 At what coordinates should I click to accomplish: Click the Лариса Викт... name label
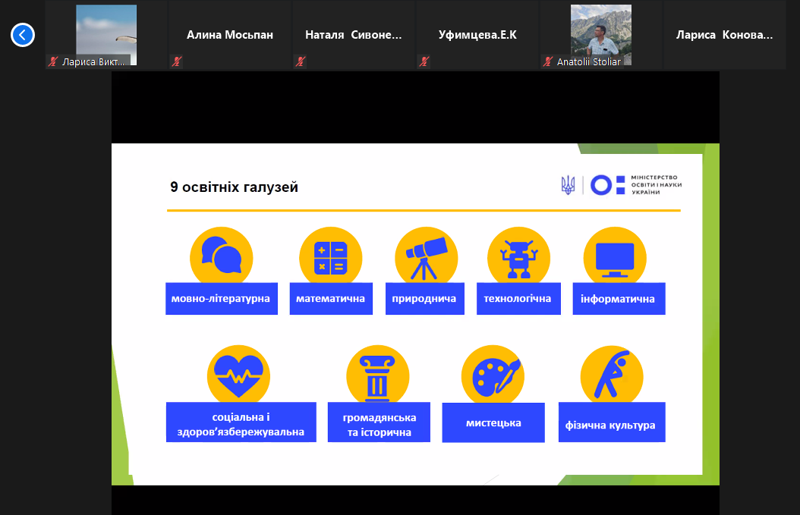93,61
